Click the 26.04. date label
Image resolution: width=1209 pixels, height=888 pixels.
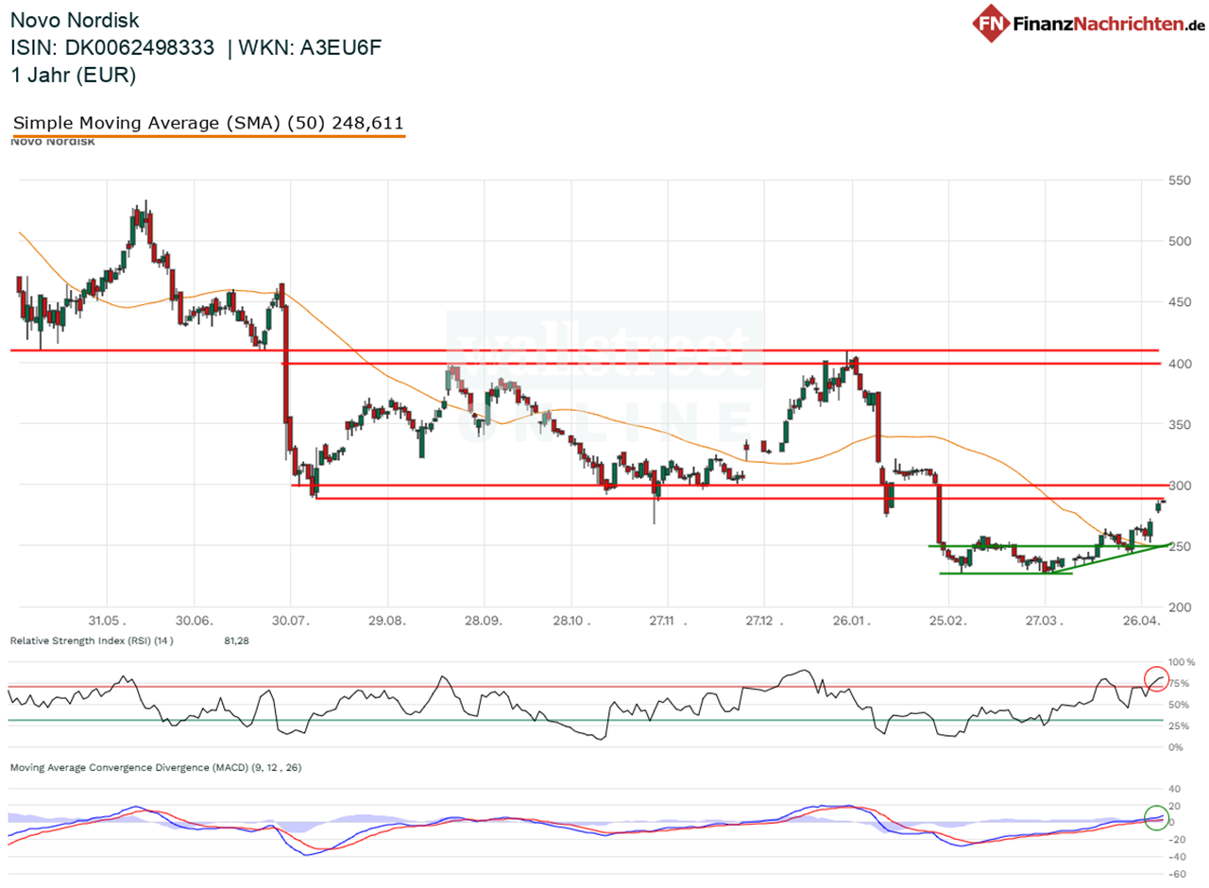tap(1141, 621)
